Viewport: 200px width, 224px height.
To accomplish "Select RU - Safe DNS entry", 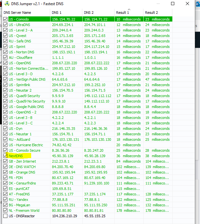I will point(20,41).
